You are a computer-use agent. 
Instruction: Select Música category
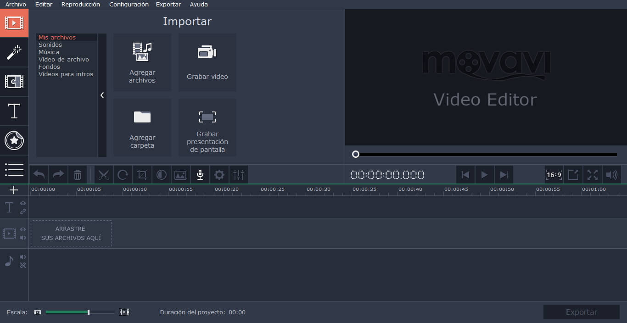67,52
